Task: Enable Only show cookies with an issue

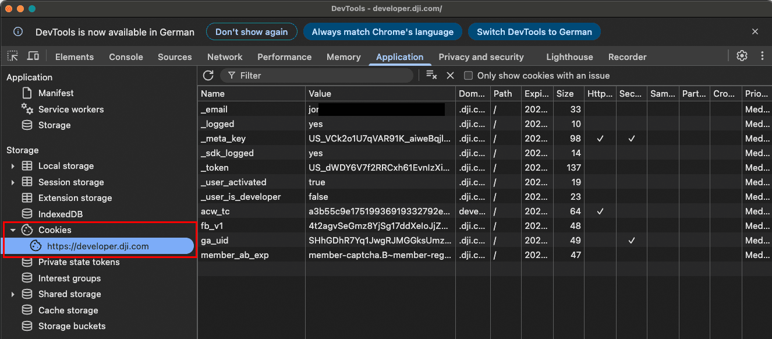Action: [x=468, y=76]
